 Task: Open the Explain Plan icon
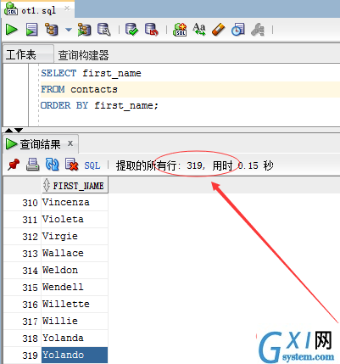[x=52, y=30]
